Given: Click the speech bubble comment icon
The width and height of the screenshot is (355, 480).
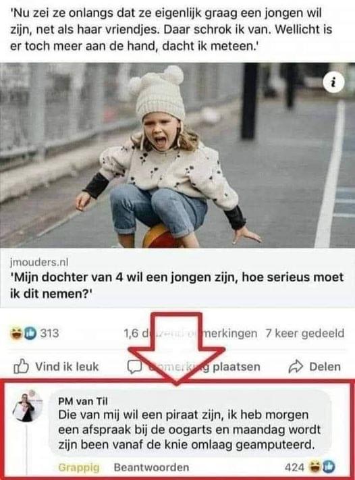Looking at the screenshot, I should (134, 367).
